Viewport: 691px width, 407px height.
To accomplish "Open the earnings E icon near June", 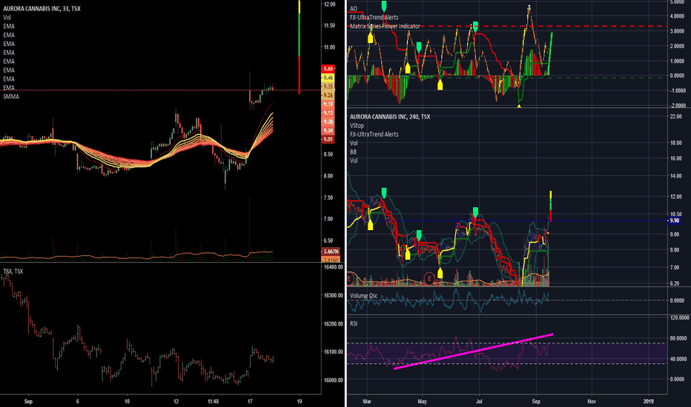I will coord(429,278).
